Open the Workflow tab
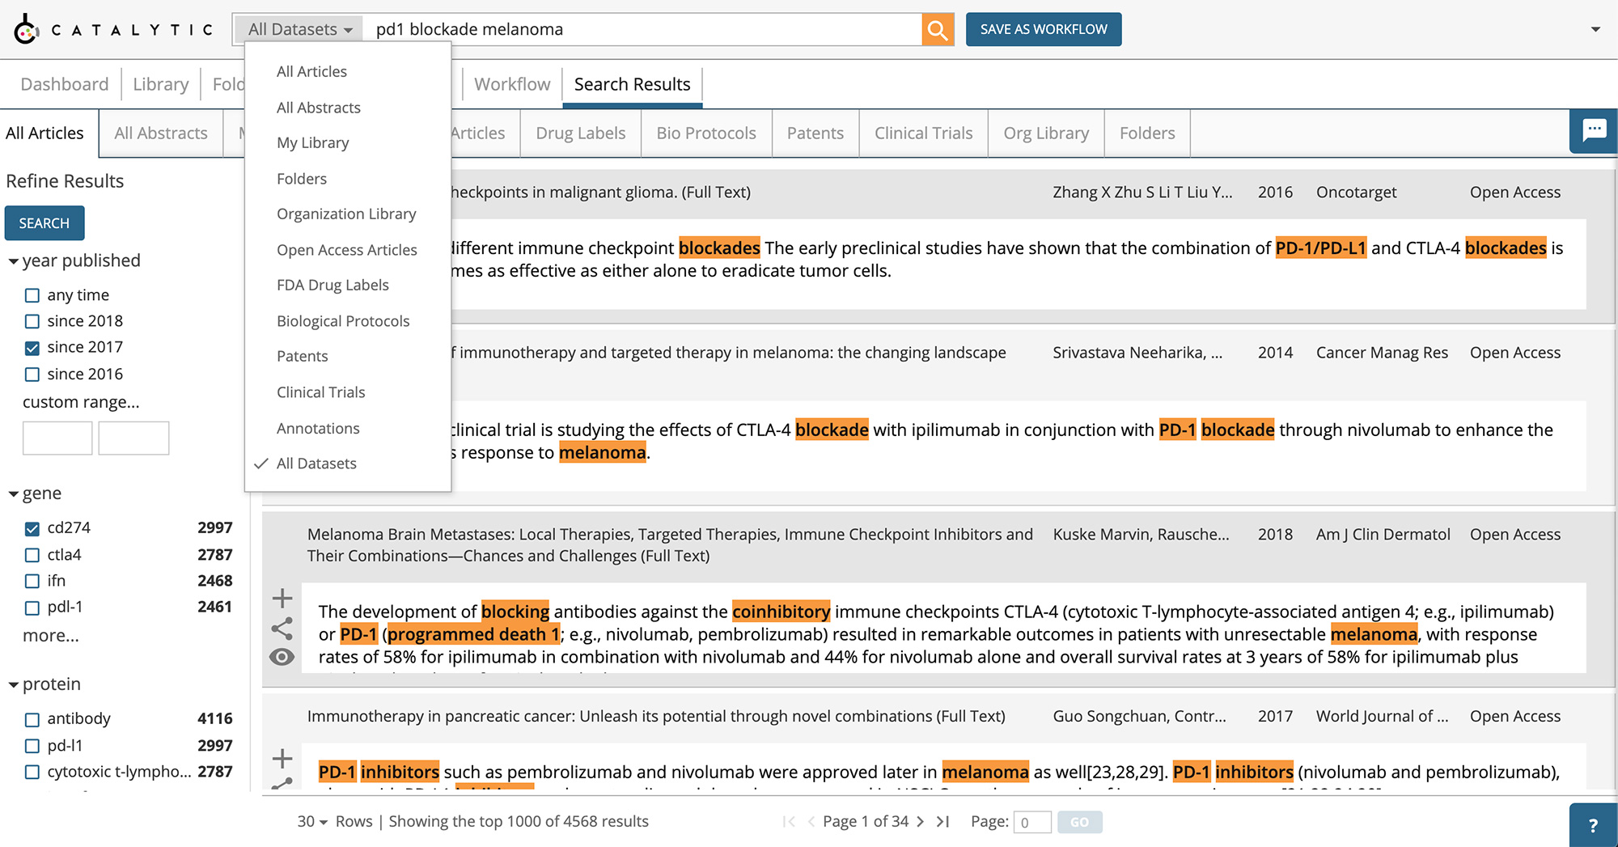This screenshot has width=1618, height=847. [x=512, y=84]
